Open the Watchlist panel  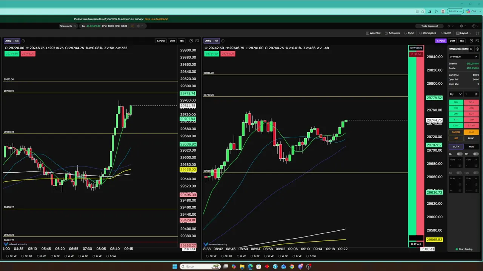[373, 33]
